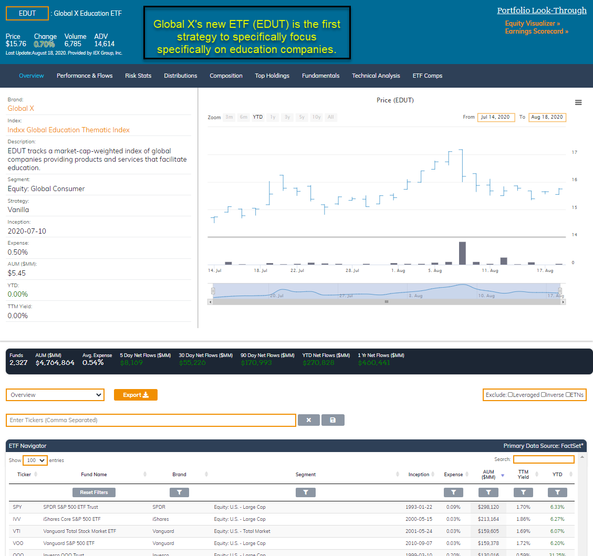The height and width of the screenshot is (556, 593).
Task: Click the ETF Navigator Search field
Action: pyautogui.click(x=544, y=459)
